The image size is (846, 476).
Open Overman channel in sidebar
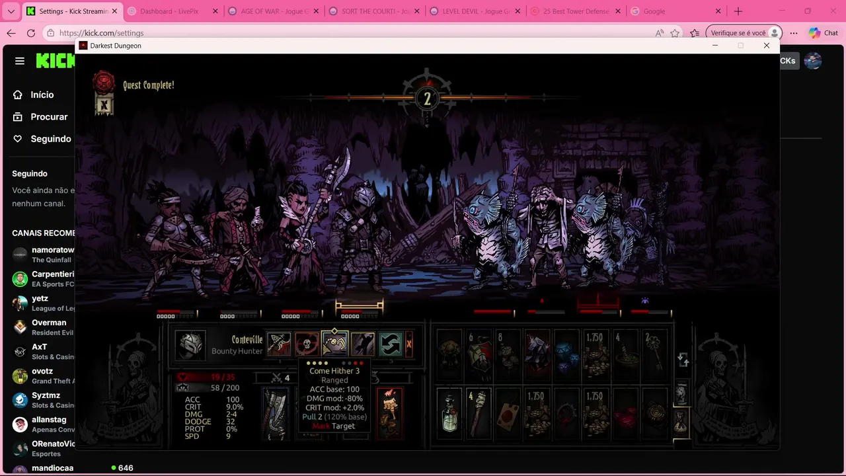pyautogui.click(x=44, y=327)
